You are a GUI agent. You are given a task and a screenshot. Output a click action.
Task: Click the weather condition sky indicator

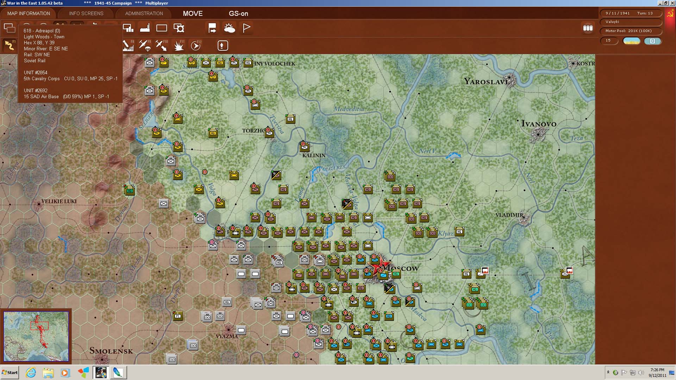(x=631, y=41)
